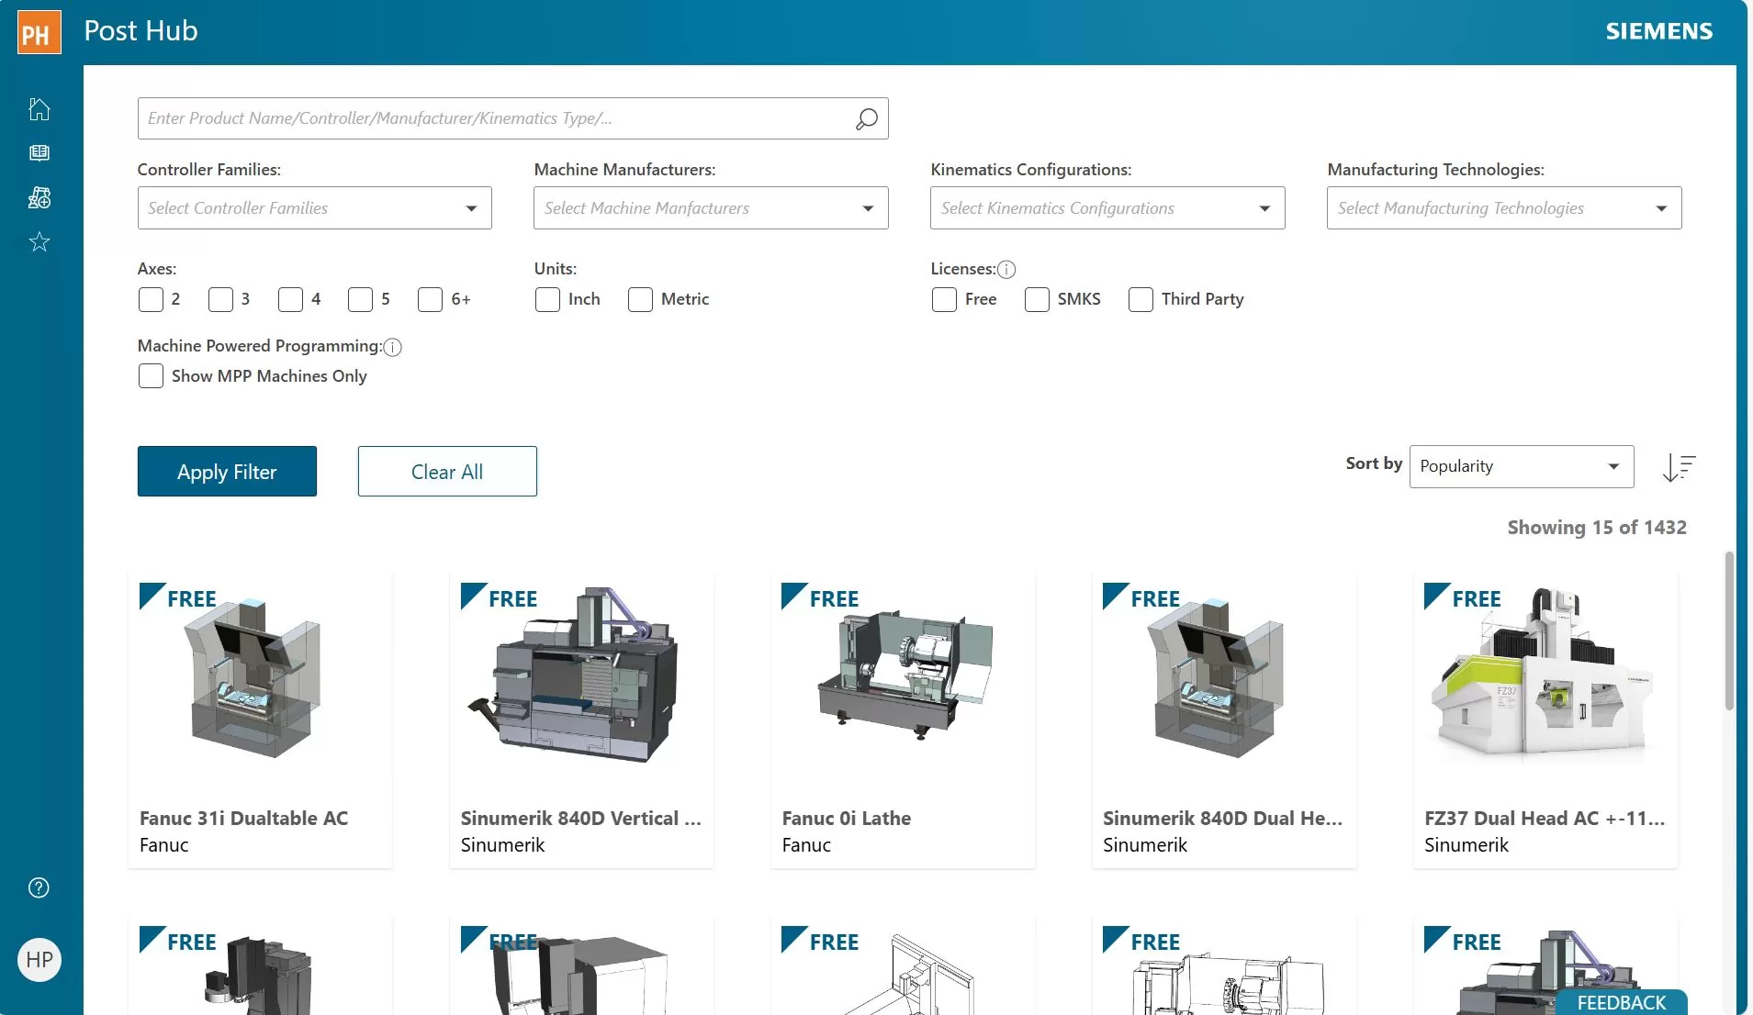This screenshot has width=1753, height=1015.
Task: Click the FREE badge on Fanuc 31i Dualtable AC
Action: point(178,597)
